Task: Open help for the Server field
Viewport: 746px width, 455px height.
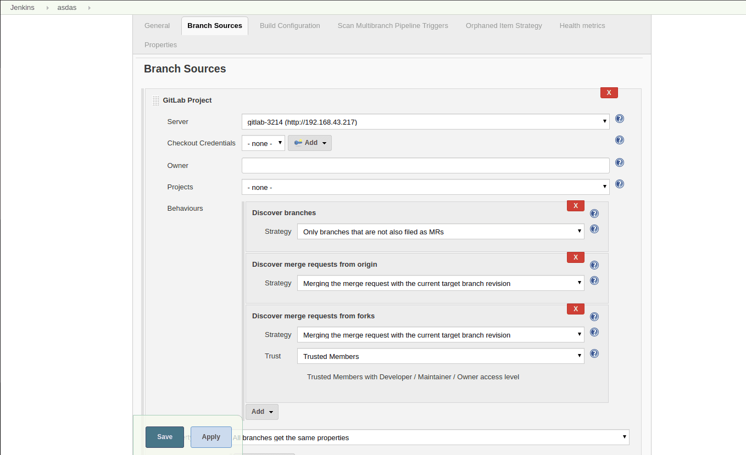Action: (620, 119)
